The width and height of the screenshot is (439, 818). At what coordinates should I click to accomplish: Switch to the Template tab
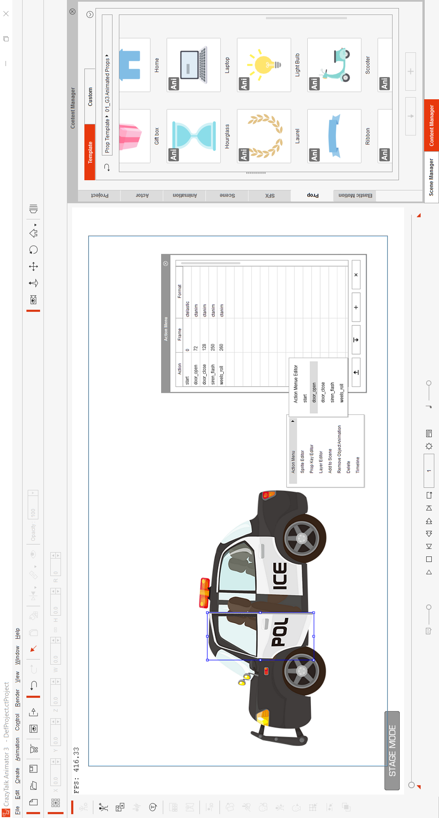point(90,152)
